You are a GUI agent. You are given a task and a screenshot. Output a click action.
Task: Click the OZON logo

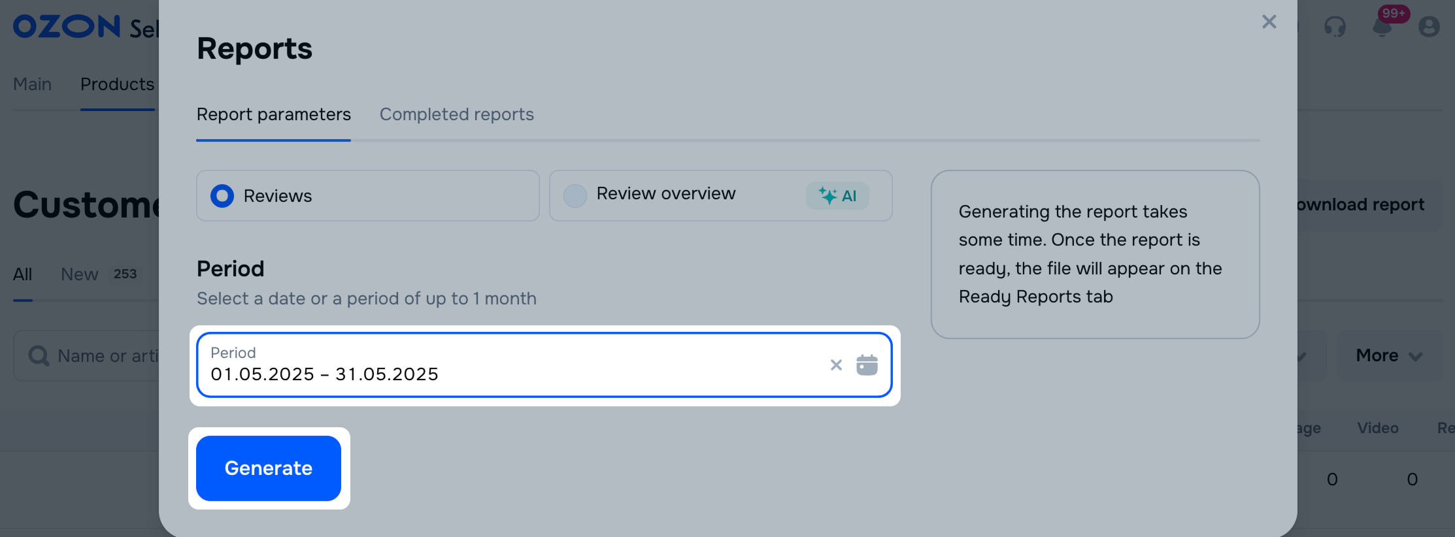[67, 27]
